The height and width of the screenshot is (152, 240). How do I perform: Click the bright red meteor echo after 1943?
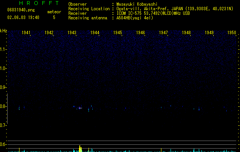point(80,108)
